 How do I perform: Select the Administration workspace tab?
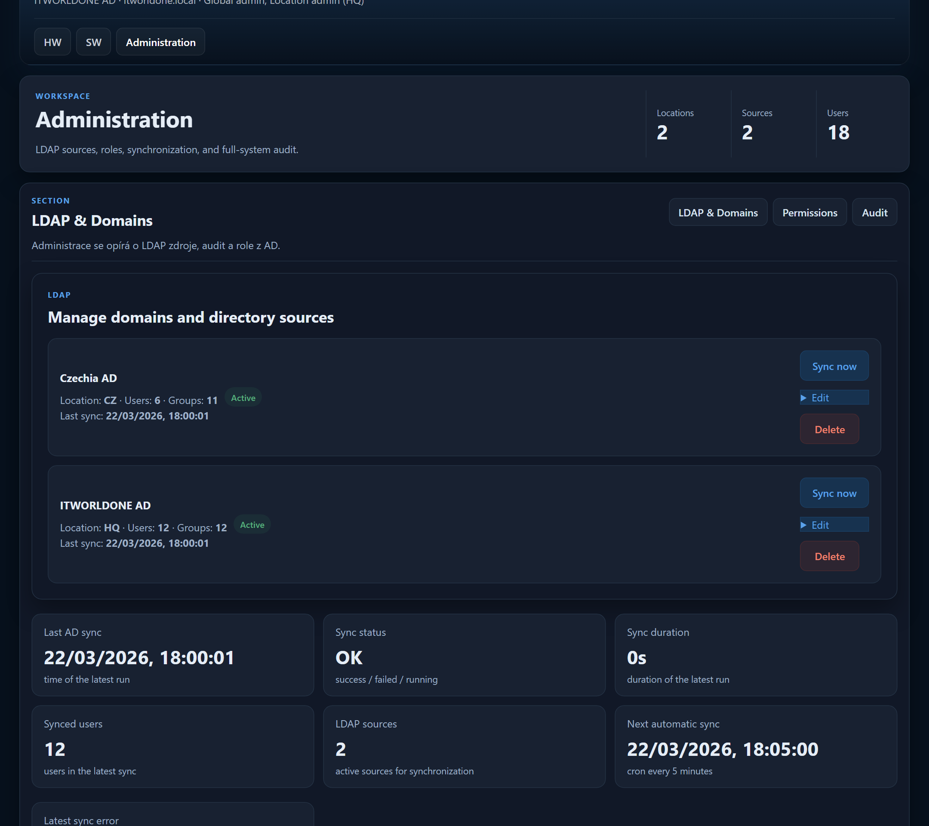(160, 42)
